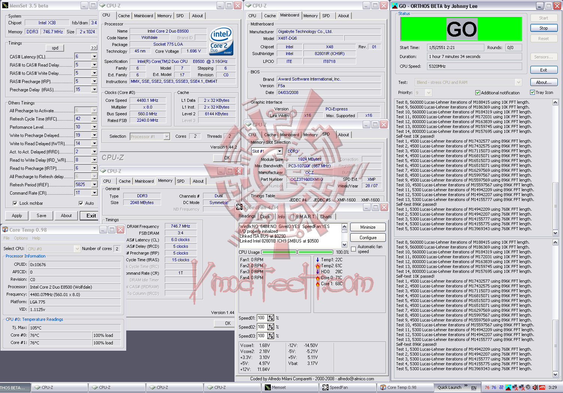Click the Configure button in SpeedFan
The image size is (563, 393).
(368, 238)
